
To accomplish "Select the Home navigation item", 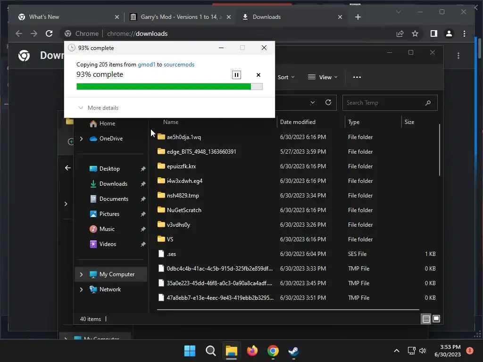I will (107, 123).
